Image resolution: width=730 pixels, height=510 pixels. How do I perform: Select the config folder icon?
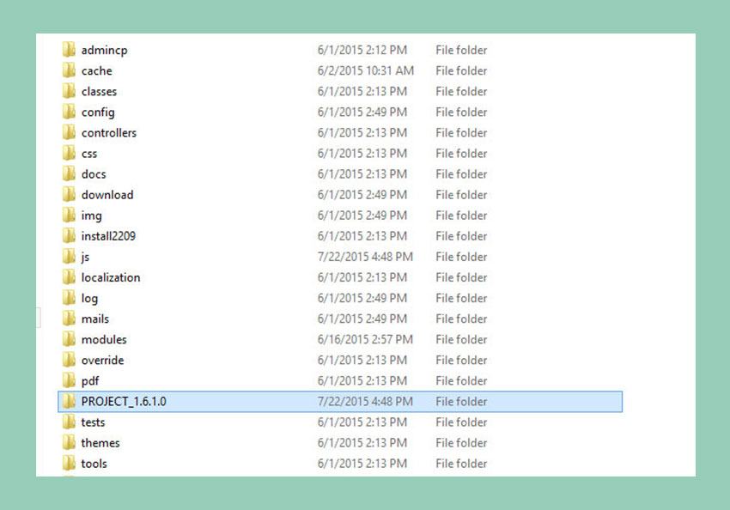point(69,112)
